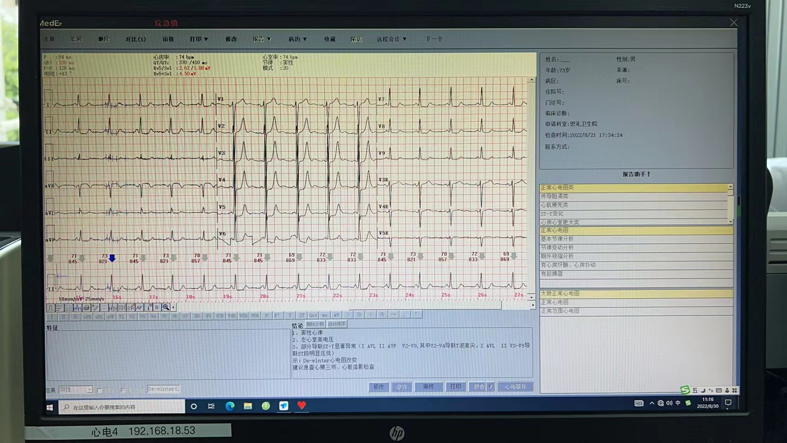Click ECG waveform vertical scrollbar down arrow
The width and height of the screenshot is (787, 443).
[x=532, y=298]
